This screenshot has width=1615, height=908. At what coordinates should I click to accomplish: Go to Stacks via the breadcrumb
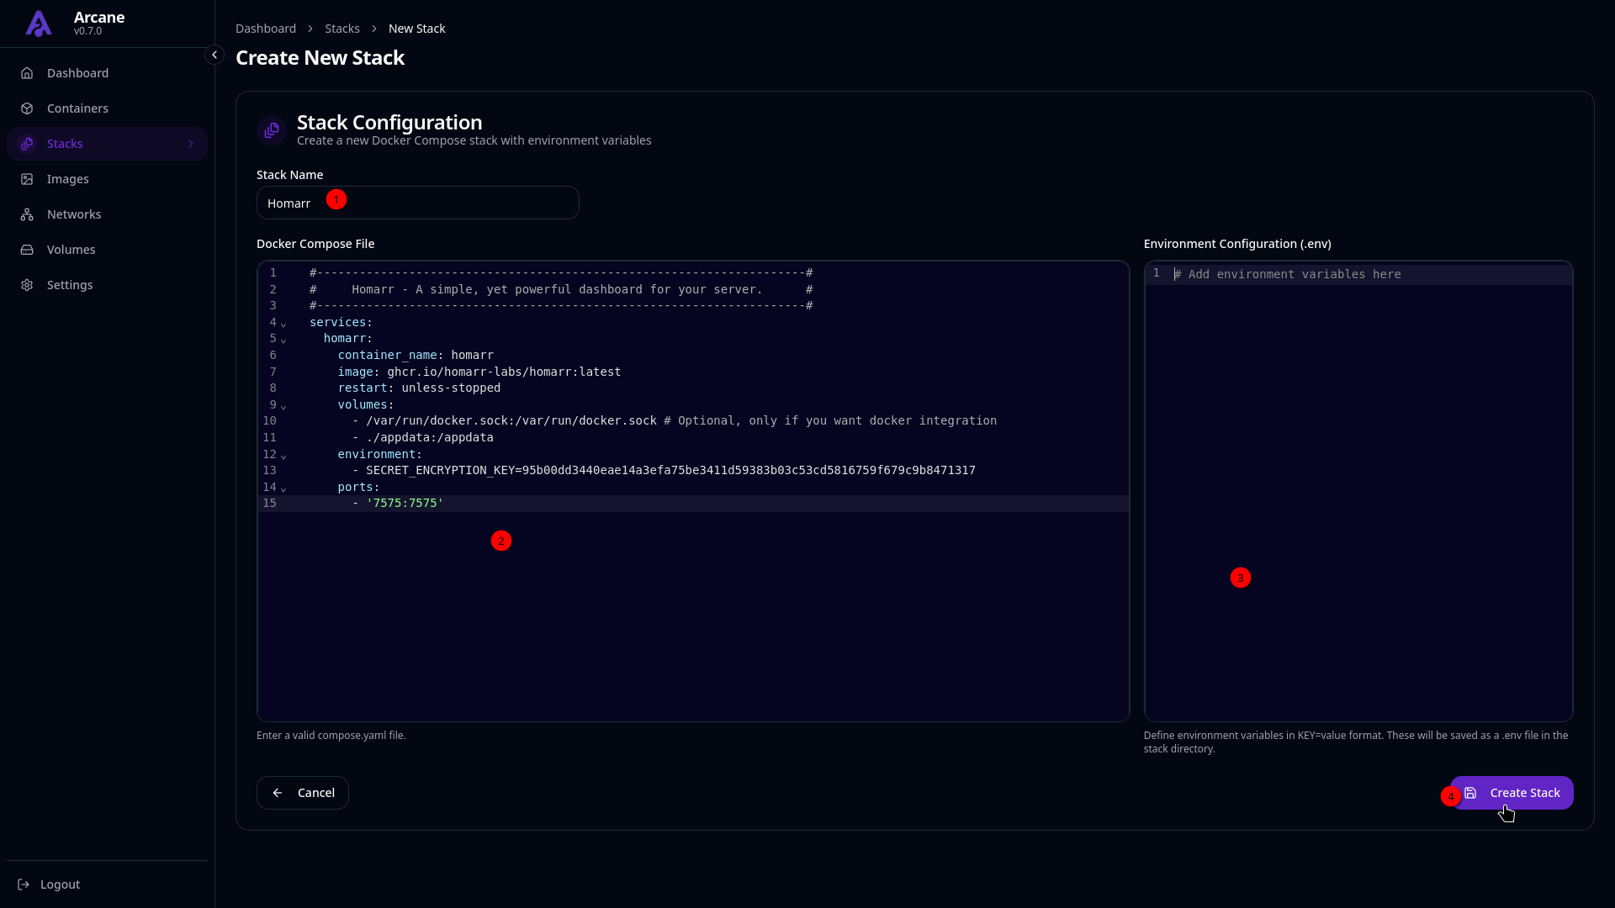click(x=342, y=29)
